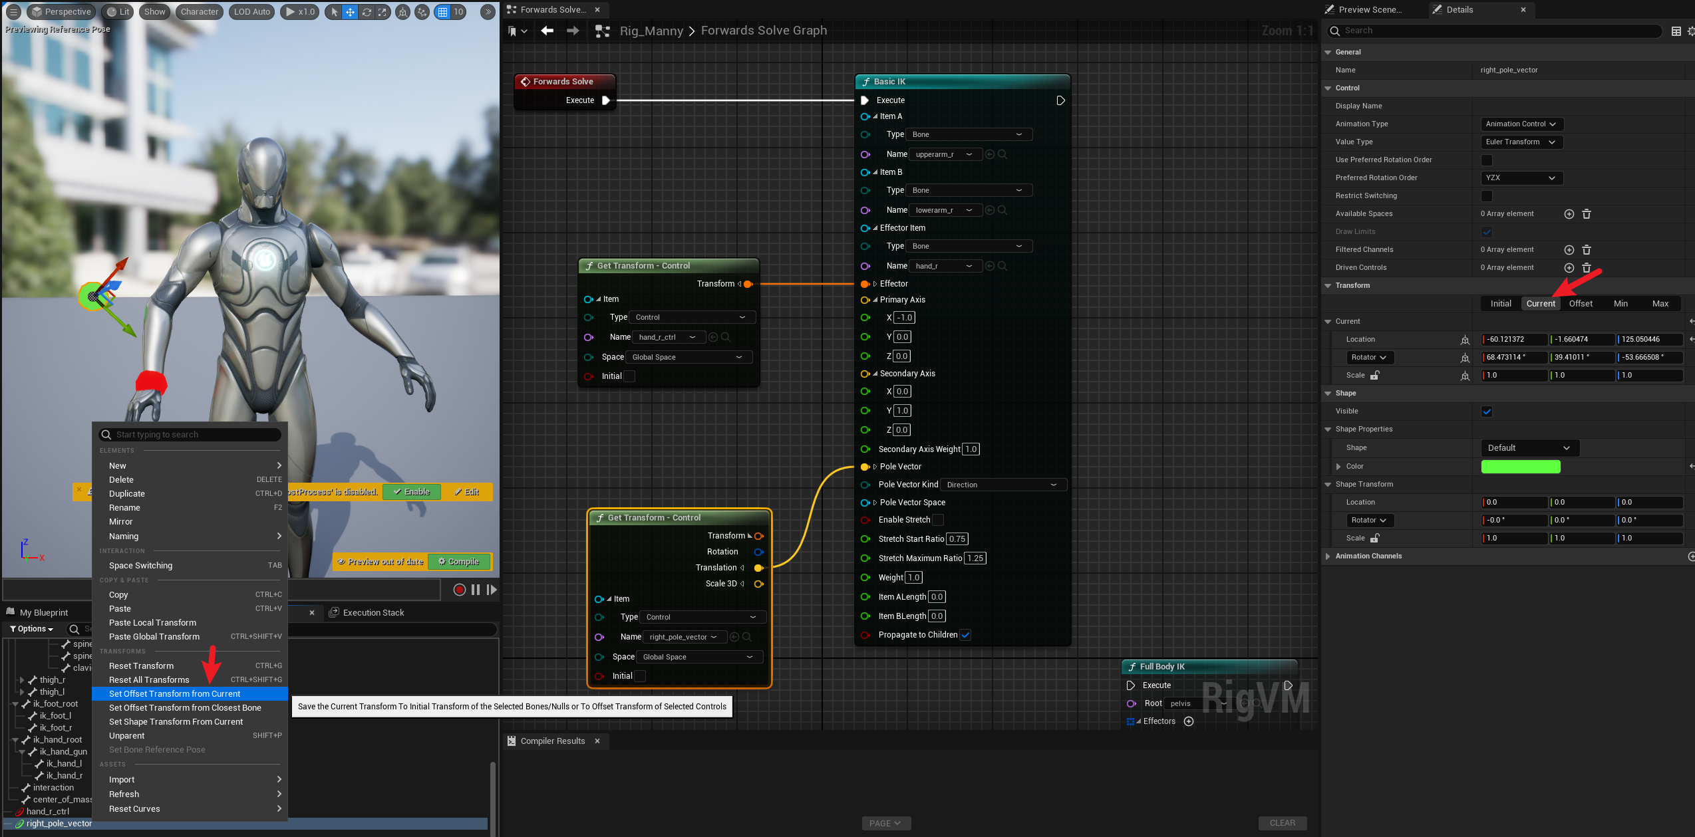1695x837 pixels.
Task: Toggle Shape Transform Scale lock icon
Action: click(x=1375, y=538)
